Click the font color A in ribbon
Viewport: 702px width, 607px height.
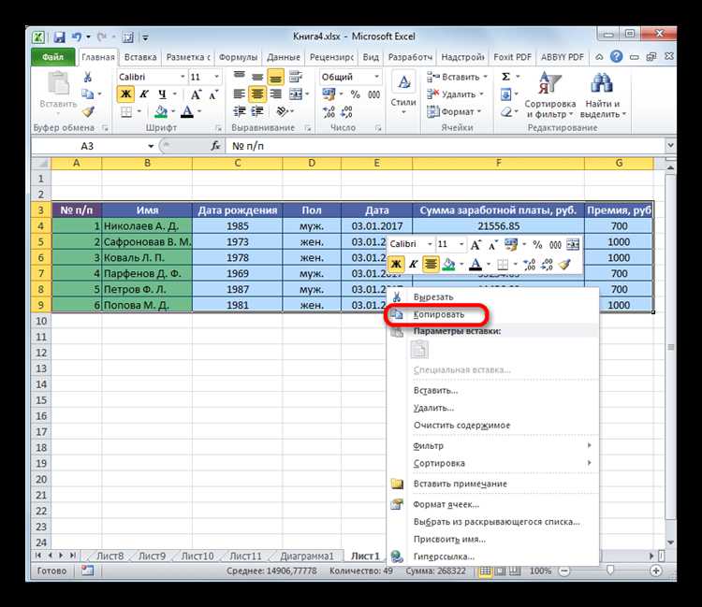tap(187, 111)
